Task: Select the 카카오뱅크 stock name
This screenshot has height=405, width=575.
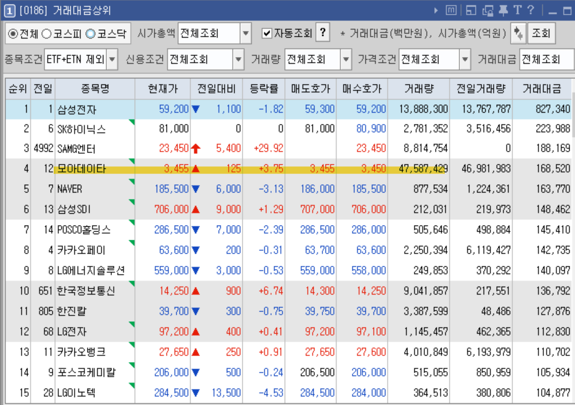Action: coord(82,352)
